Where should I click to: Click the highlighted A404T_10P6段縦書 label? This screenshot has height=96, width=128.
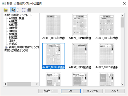point(54,67)
